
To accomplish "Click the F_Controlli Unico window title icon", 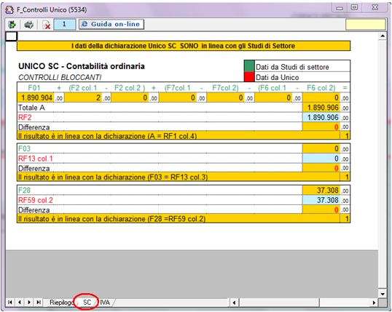I will point(10,10).
